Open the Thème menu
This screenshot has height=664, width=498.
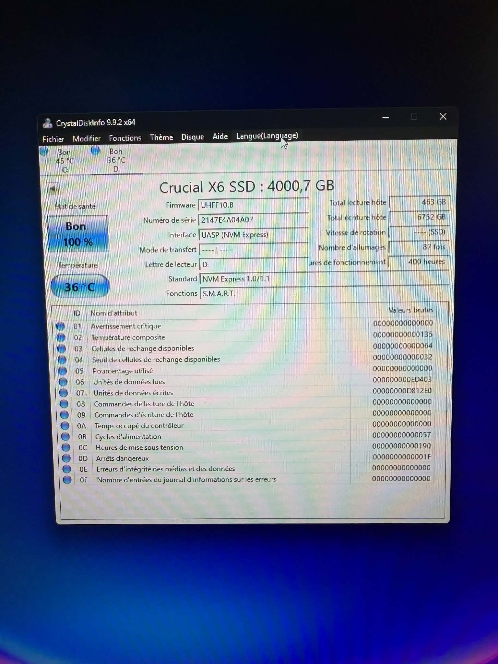161,137
